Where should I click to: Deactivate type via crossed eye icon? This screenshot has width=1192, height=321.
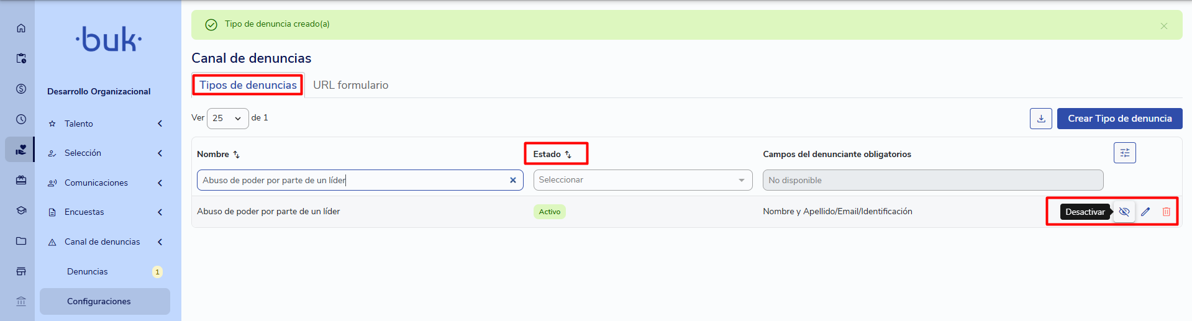tap(1124, 212)
